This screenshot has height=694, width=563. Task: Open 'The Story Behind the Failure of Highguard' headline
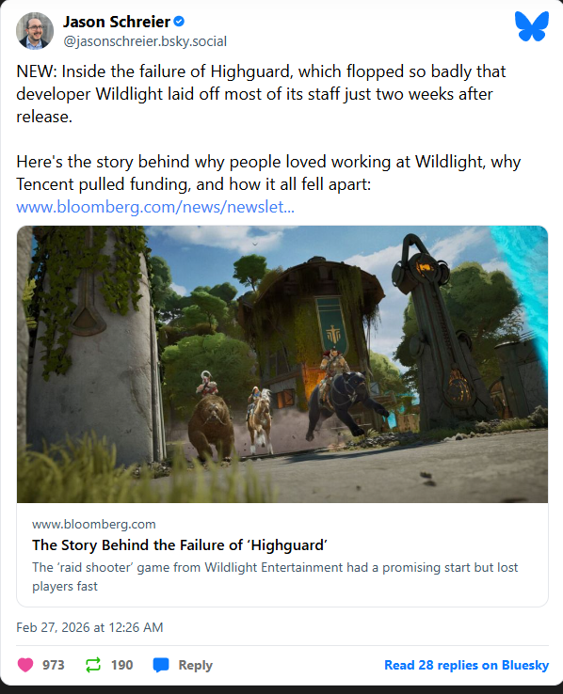point(180,544)
